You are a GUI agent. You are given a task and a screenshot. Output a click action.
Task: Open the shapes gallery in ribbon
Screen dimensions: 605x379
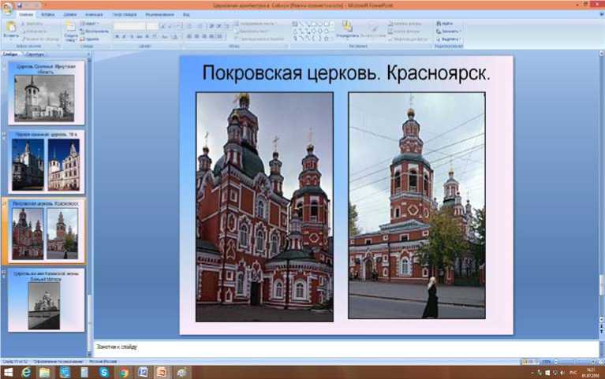coord(312,31)
